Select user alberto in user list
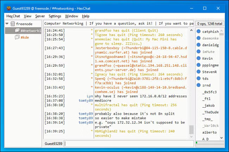The height and width of the screenshot is (152, 229). click(209, 132)
